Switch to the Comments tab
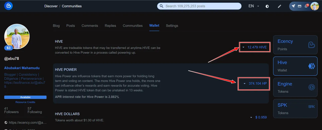This screenshot has height=130, width=322. point(90,26)
